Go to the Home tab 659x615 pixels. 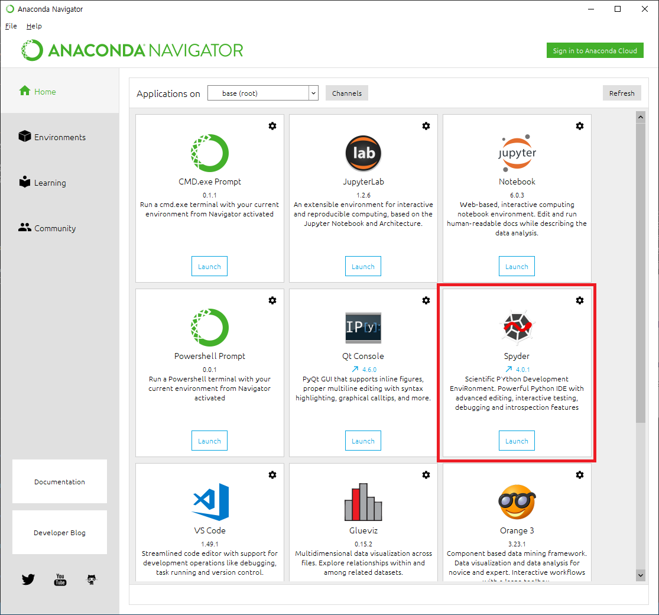pos(60,91)
